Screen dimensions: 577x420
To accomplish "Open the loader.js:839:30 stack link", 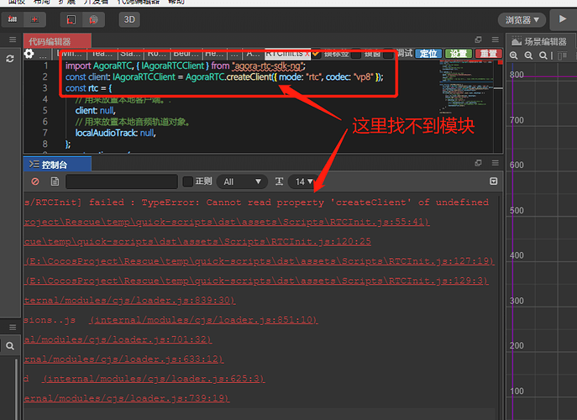I will point(129,301).
